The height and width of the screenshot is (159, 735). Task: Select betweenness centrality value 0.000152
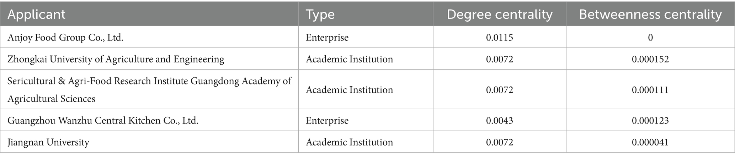click(650, 59)
